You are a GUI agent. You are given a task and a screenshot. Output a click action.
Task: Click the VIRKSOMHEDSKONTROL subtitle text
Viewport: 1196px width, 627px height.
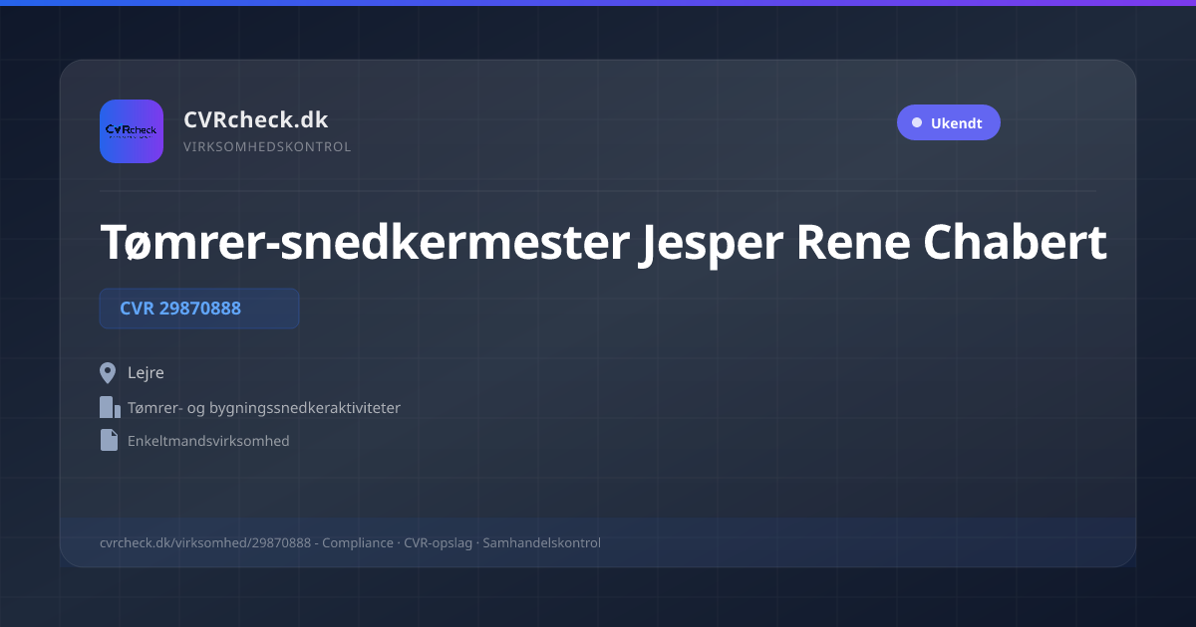[x=267, y=147]
